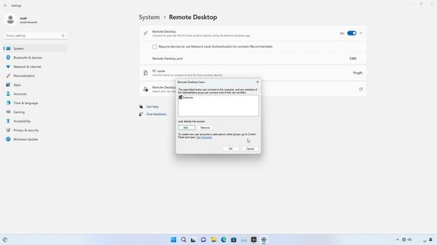Select System in the sidebar
Image resolution: width=437 pixels, height=245 pixels.
pyautogui.click(x=36, y=48)
